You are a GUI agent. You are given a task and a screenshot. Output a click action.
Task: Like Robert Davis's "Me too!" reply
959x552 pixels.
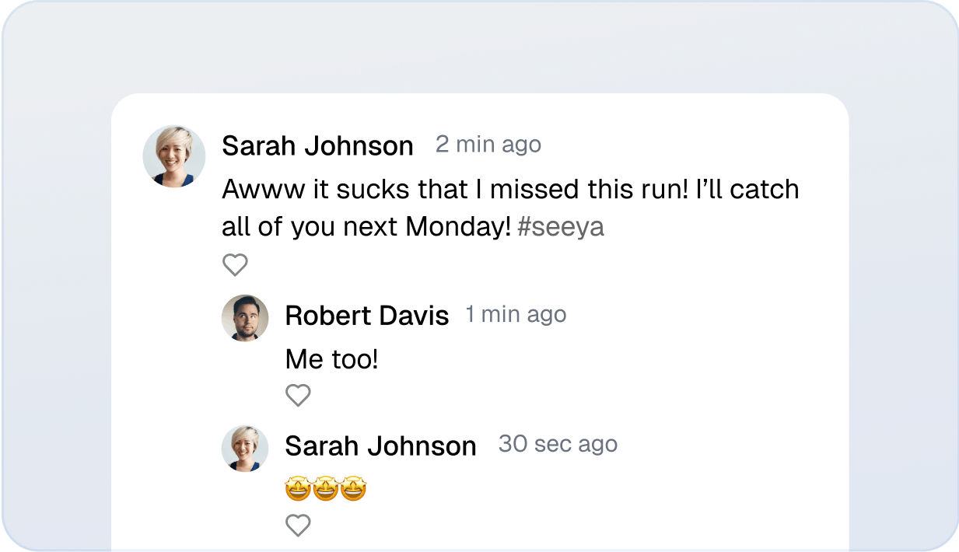click(298, 396)
